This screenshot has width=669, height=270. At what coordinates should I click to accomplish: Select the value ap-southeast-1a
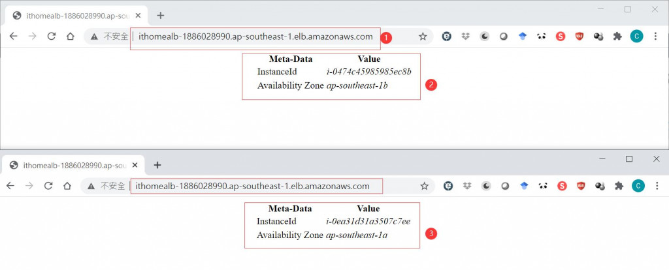click(x=357, y=235)
